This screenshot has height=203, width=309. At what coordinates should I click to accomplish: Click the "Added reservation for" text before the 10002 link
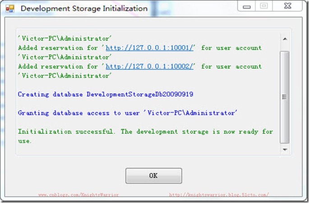[58, 66]
